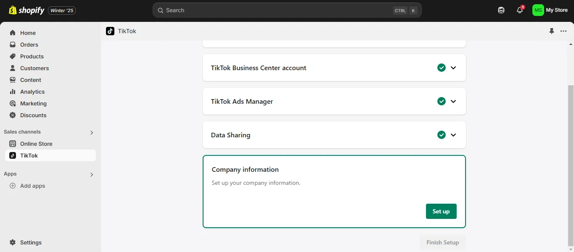Image resolution: width=574 pixels, height=252 pixels.
Task: Click the Add apps plus icon
Action: (13, 186)
